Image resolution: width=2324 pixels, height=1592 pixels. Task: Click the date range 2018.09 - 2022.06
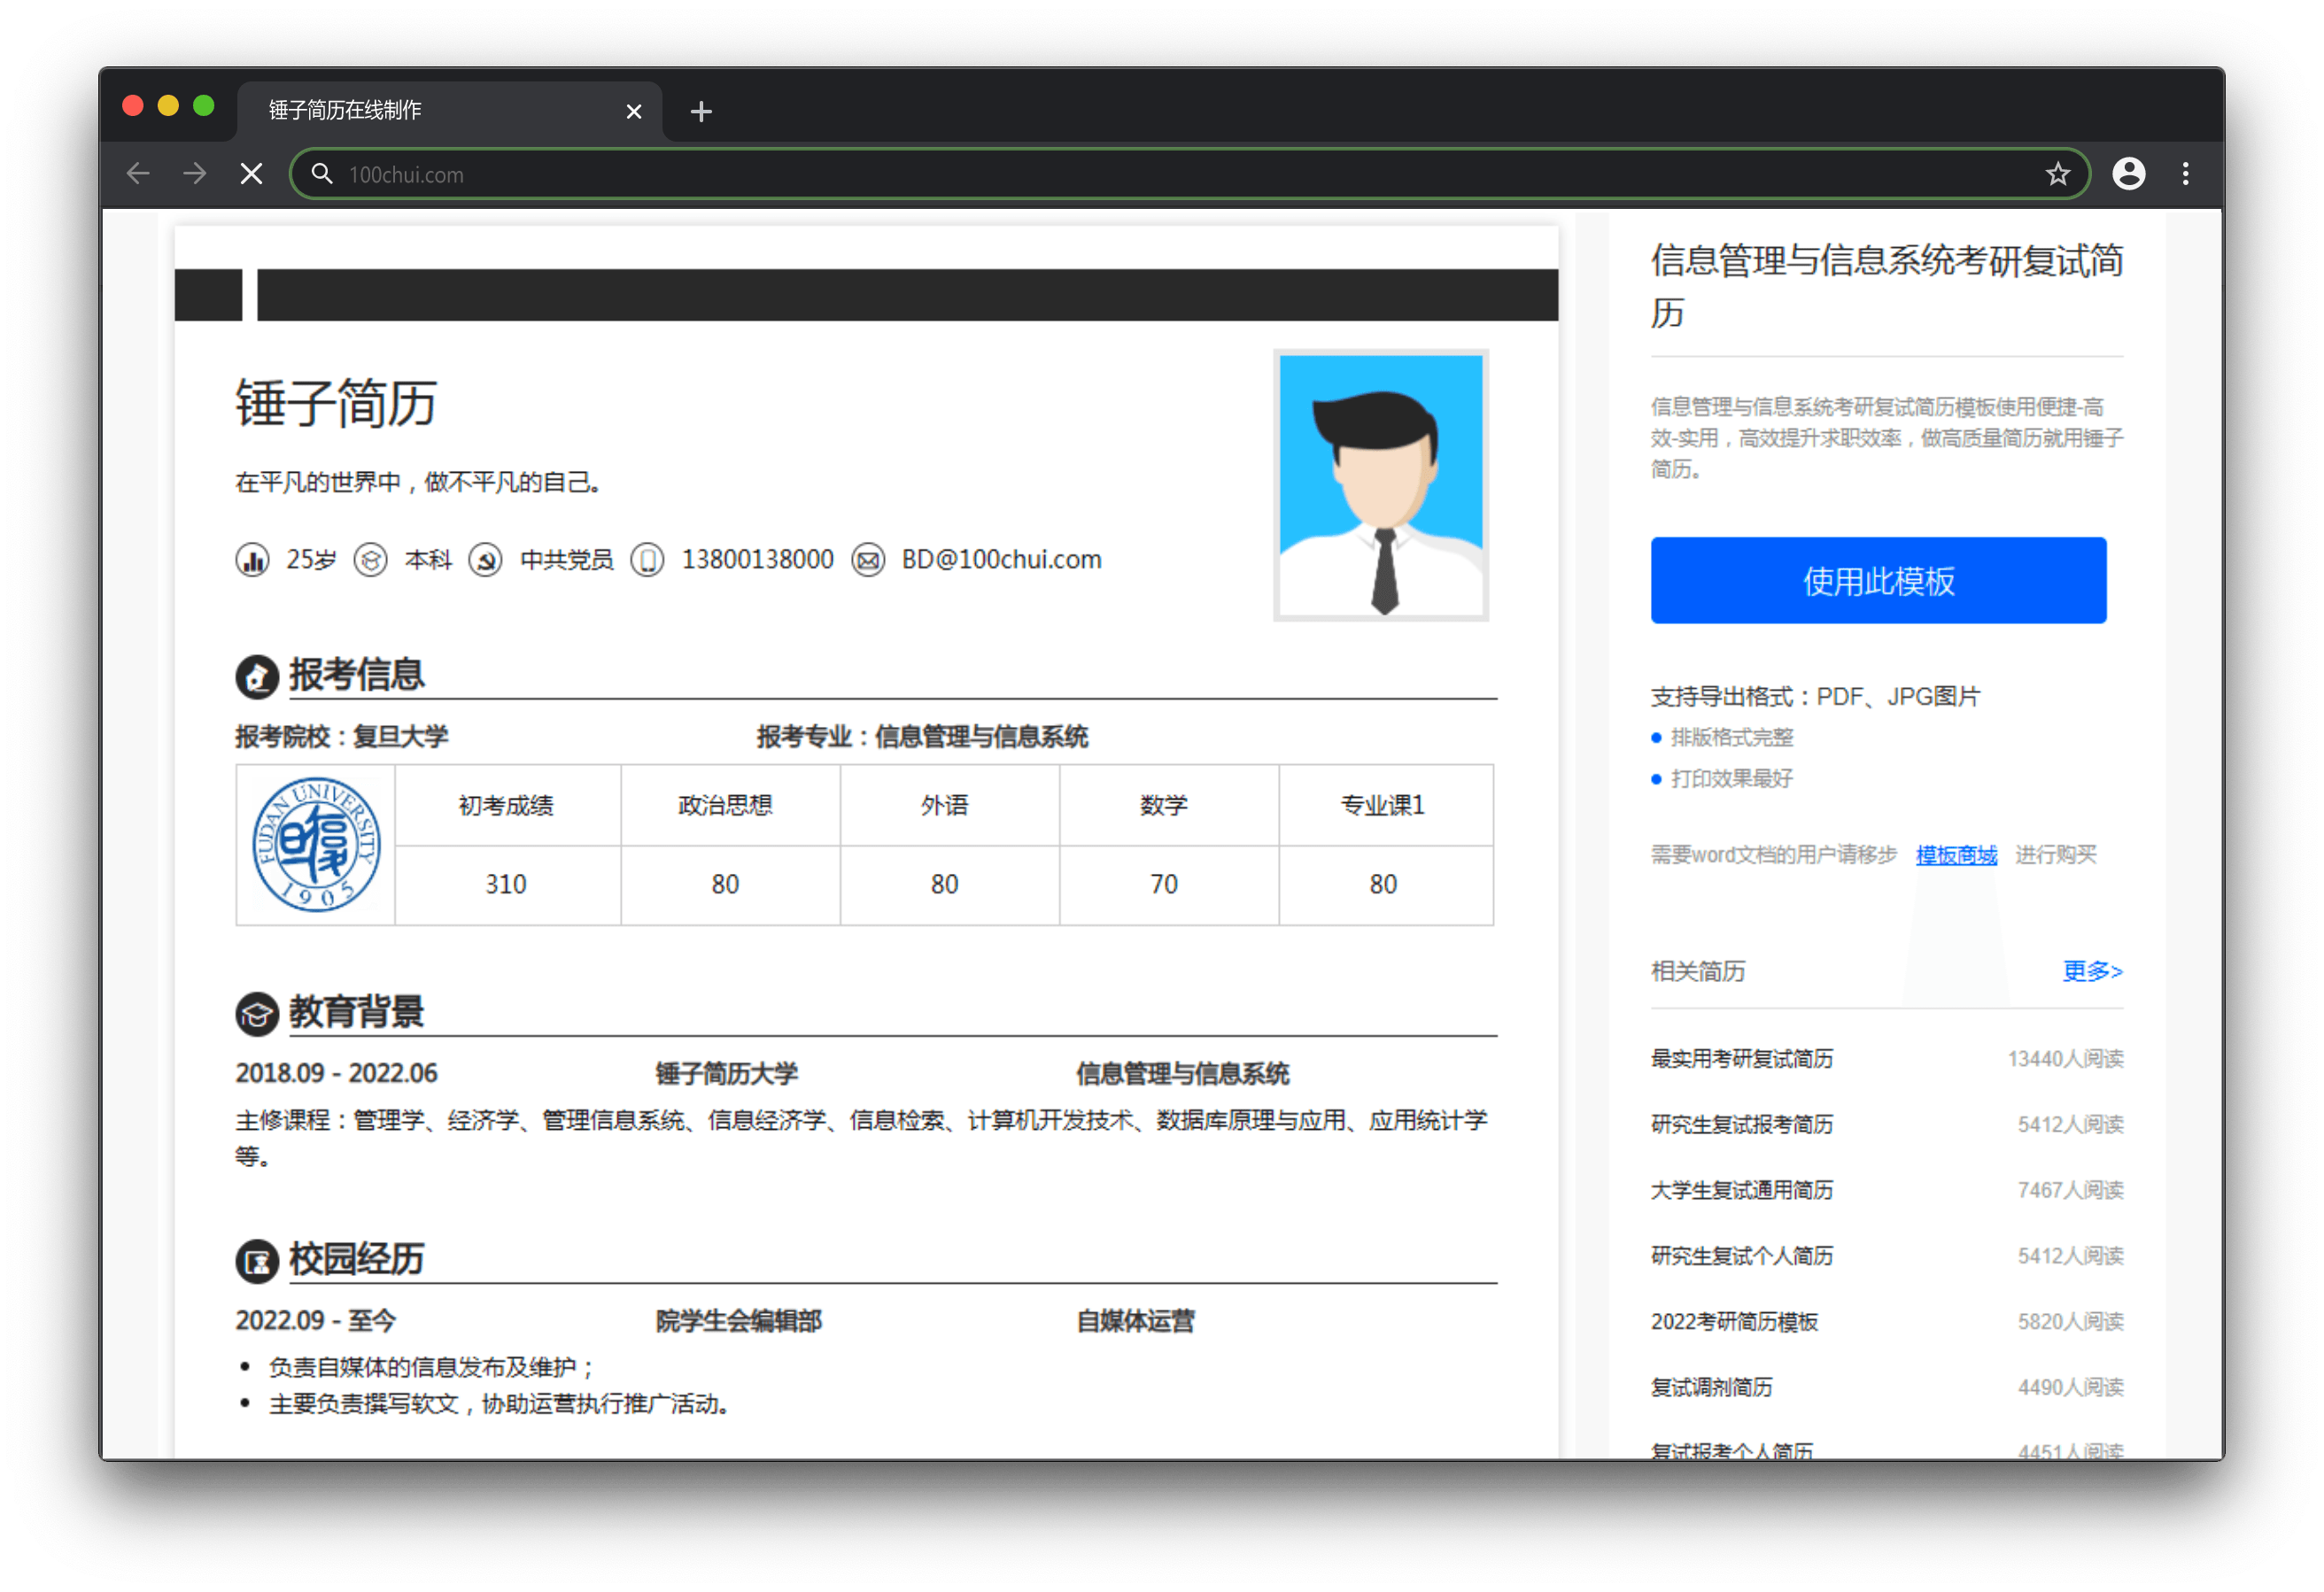[336, 1074]
